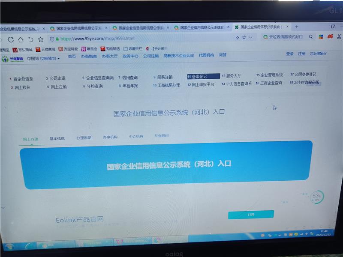This screenshot has height=257, width=343.
Task: Open the 收藏夹栏 bookmarks folder
Action: (x=132, y=49)
